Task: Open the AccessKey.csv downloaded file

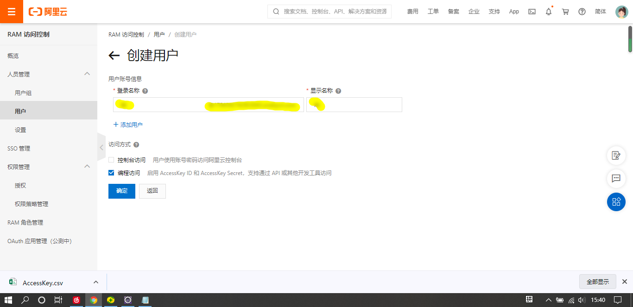Action: [43, 283]
